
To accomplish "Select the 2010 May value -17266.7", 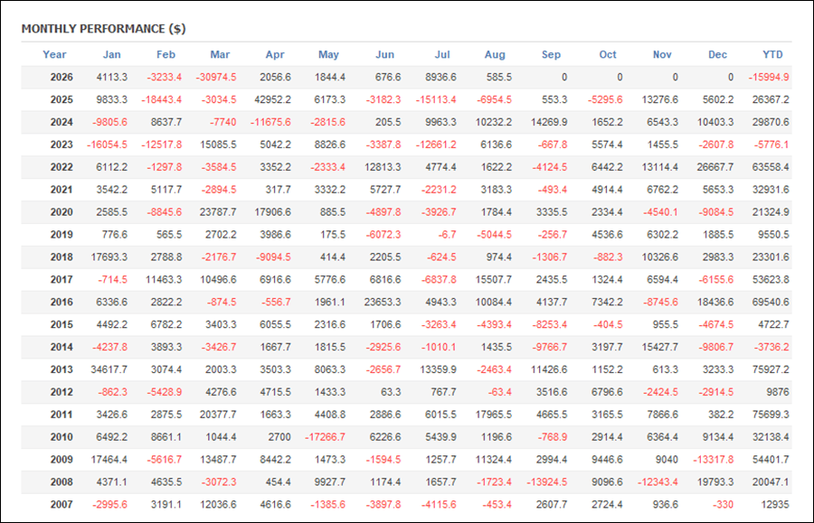I will point(325,437).
